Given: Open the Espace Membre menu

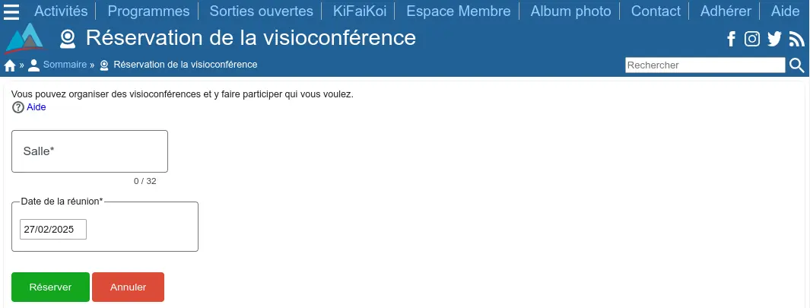Looking at the screenshot, I should pos(458,11).
